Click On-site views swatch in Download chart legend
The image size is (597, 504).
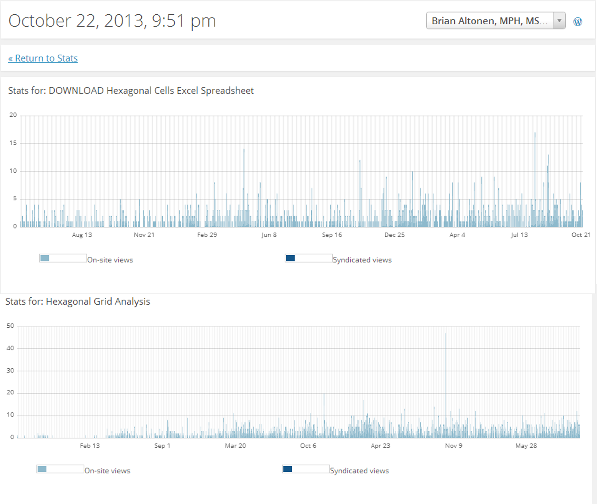pyautogui.click(x=45, y=258)
